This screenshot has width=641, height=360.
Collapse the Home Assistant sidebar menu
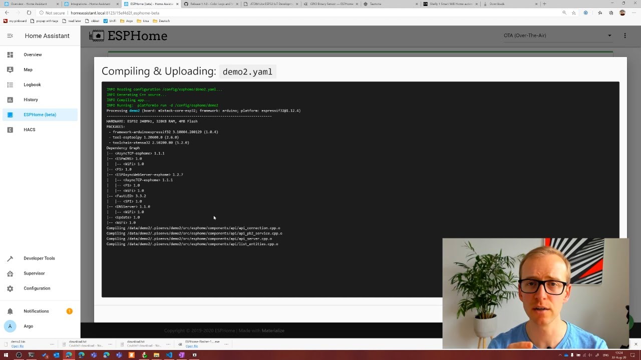click(10, 36)
